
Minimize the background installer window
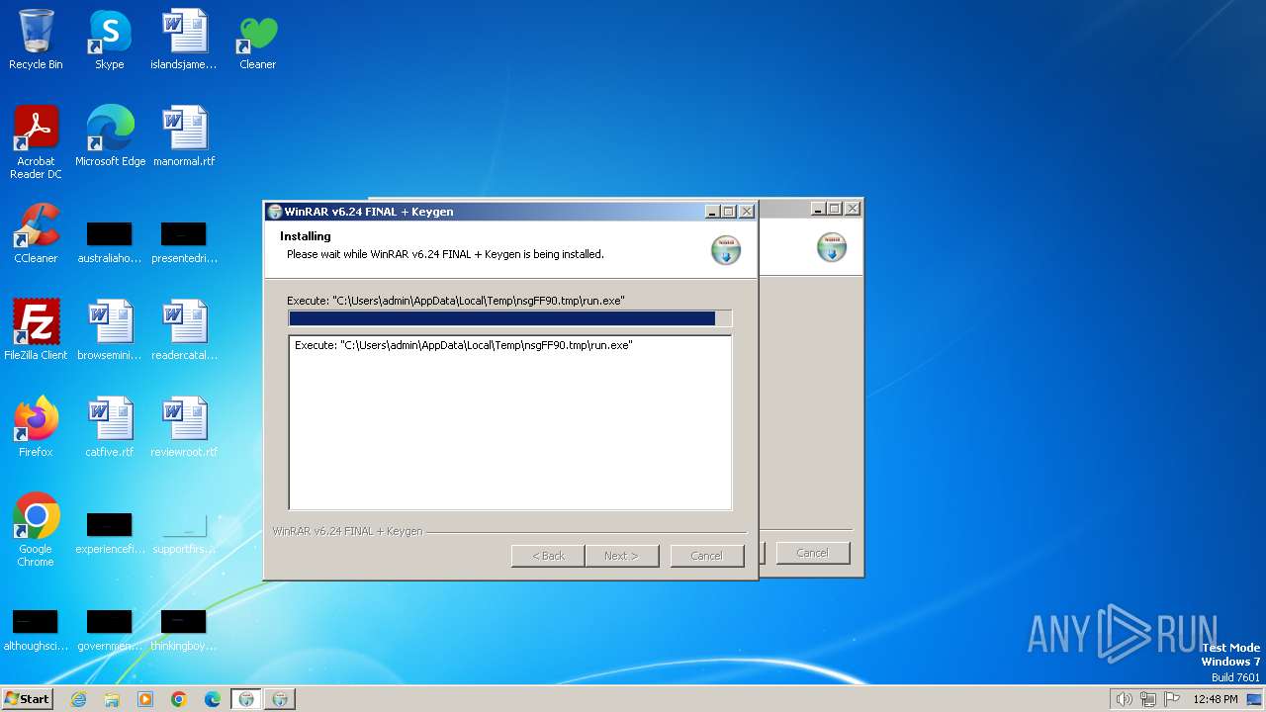point(818,209)
